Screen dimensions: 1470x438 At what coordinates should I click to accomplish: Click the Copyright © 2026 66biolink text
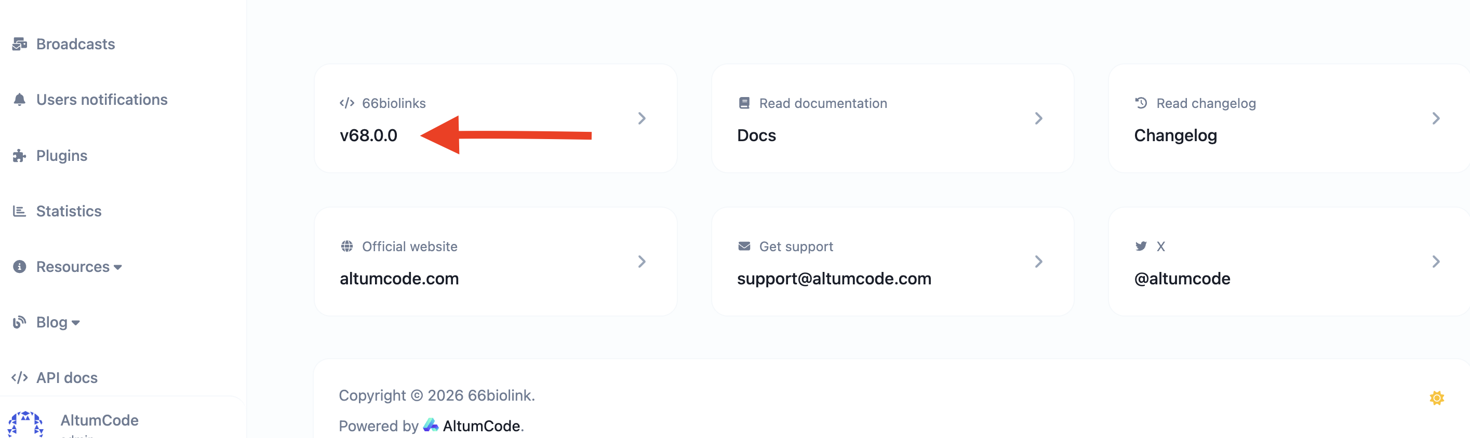[436, 395]
